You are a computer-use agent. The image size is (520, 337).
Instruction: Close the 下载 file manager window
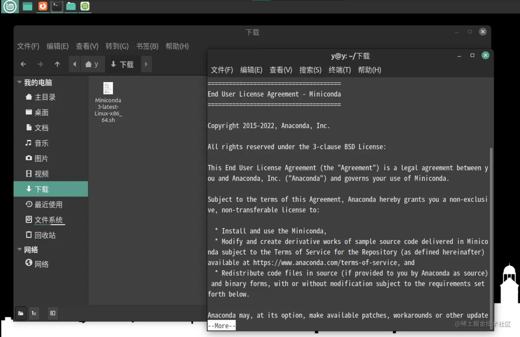tap(483, 32)
